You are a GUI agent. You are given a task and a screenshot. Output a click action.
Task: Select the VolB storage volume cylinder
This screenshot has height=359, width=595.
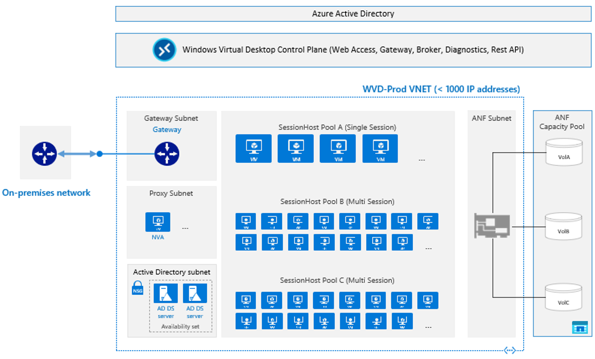pyautogui.click(x=563, y=225)
